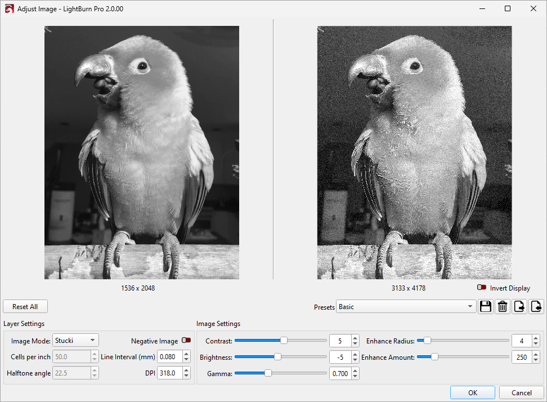Open the Image Mode dropdown showing Stucki
The width and height of the screenshot is (547, 402).
75,340
